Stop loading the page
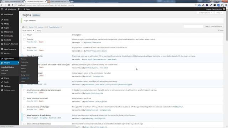 [x=9, y=5]
